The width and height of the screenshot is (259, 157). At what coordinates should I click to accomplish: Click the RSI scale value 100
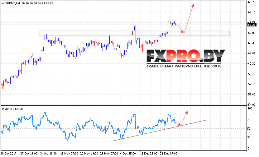250,109
